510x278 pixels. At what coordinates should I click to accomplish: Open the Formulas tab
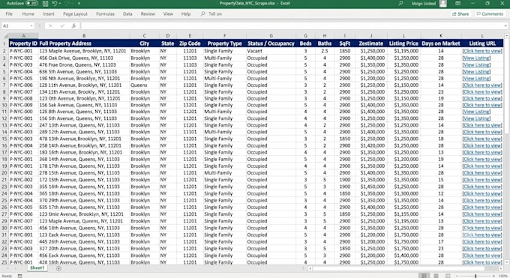pos(105,14)
